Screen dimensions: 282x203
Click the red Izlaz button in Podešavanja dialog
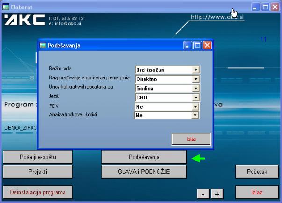coord(191,139)
